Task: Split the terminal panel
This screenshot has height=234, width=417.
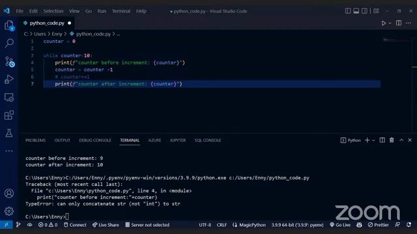Action: point(382,140)
